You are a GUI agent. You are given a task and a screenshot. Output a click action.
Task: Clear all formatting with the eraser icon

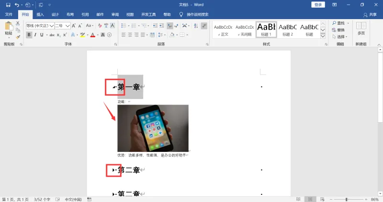coord(100,26)
